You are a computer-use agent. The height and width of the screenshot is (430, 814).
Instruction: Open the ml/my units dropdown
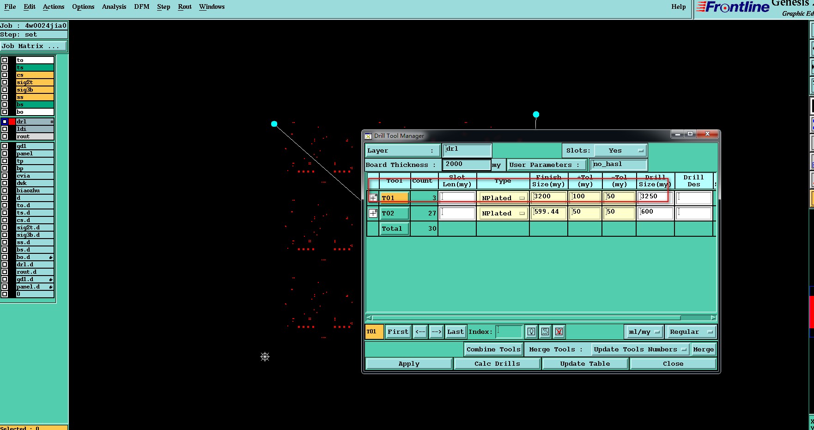644,332
